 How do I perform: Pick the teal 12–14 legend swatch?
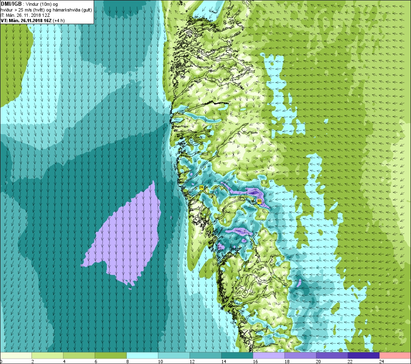point(205,355)
